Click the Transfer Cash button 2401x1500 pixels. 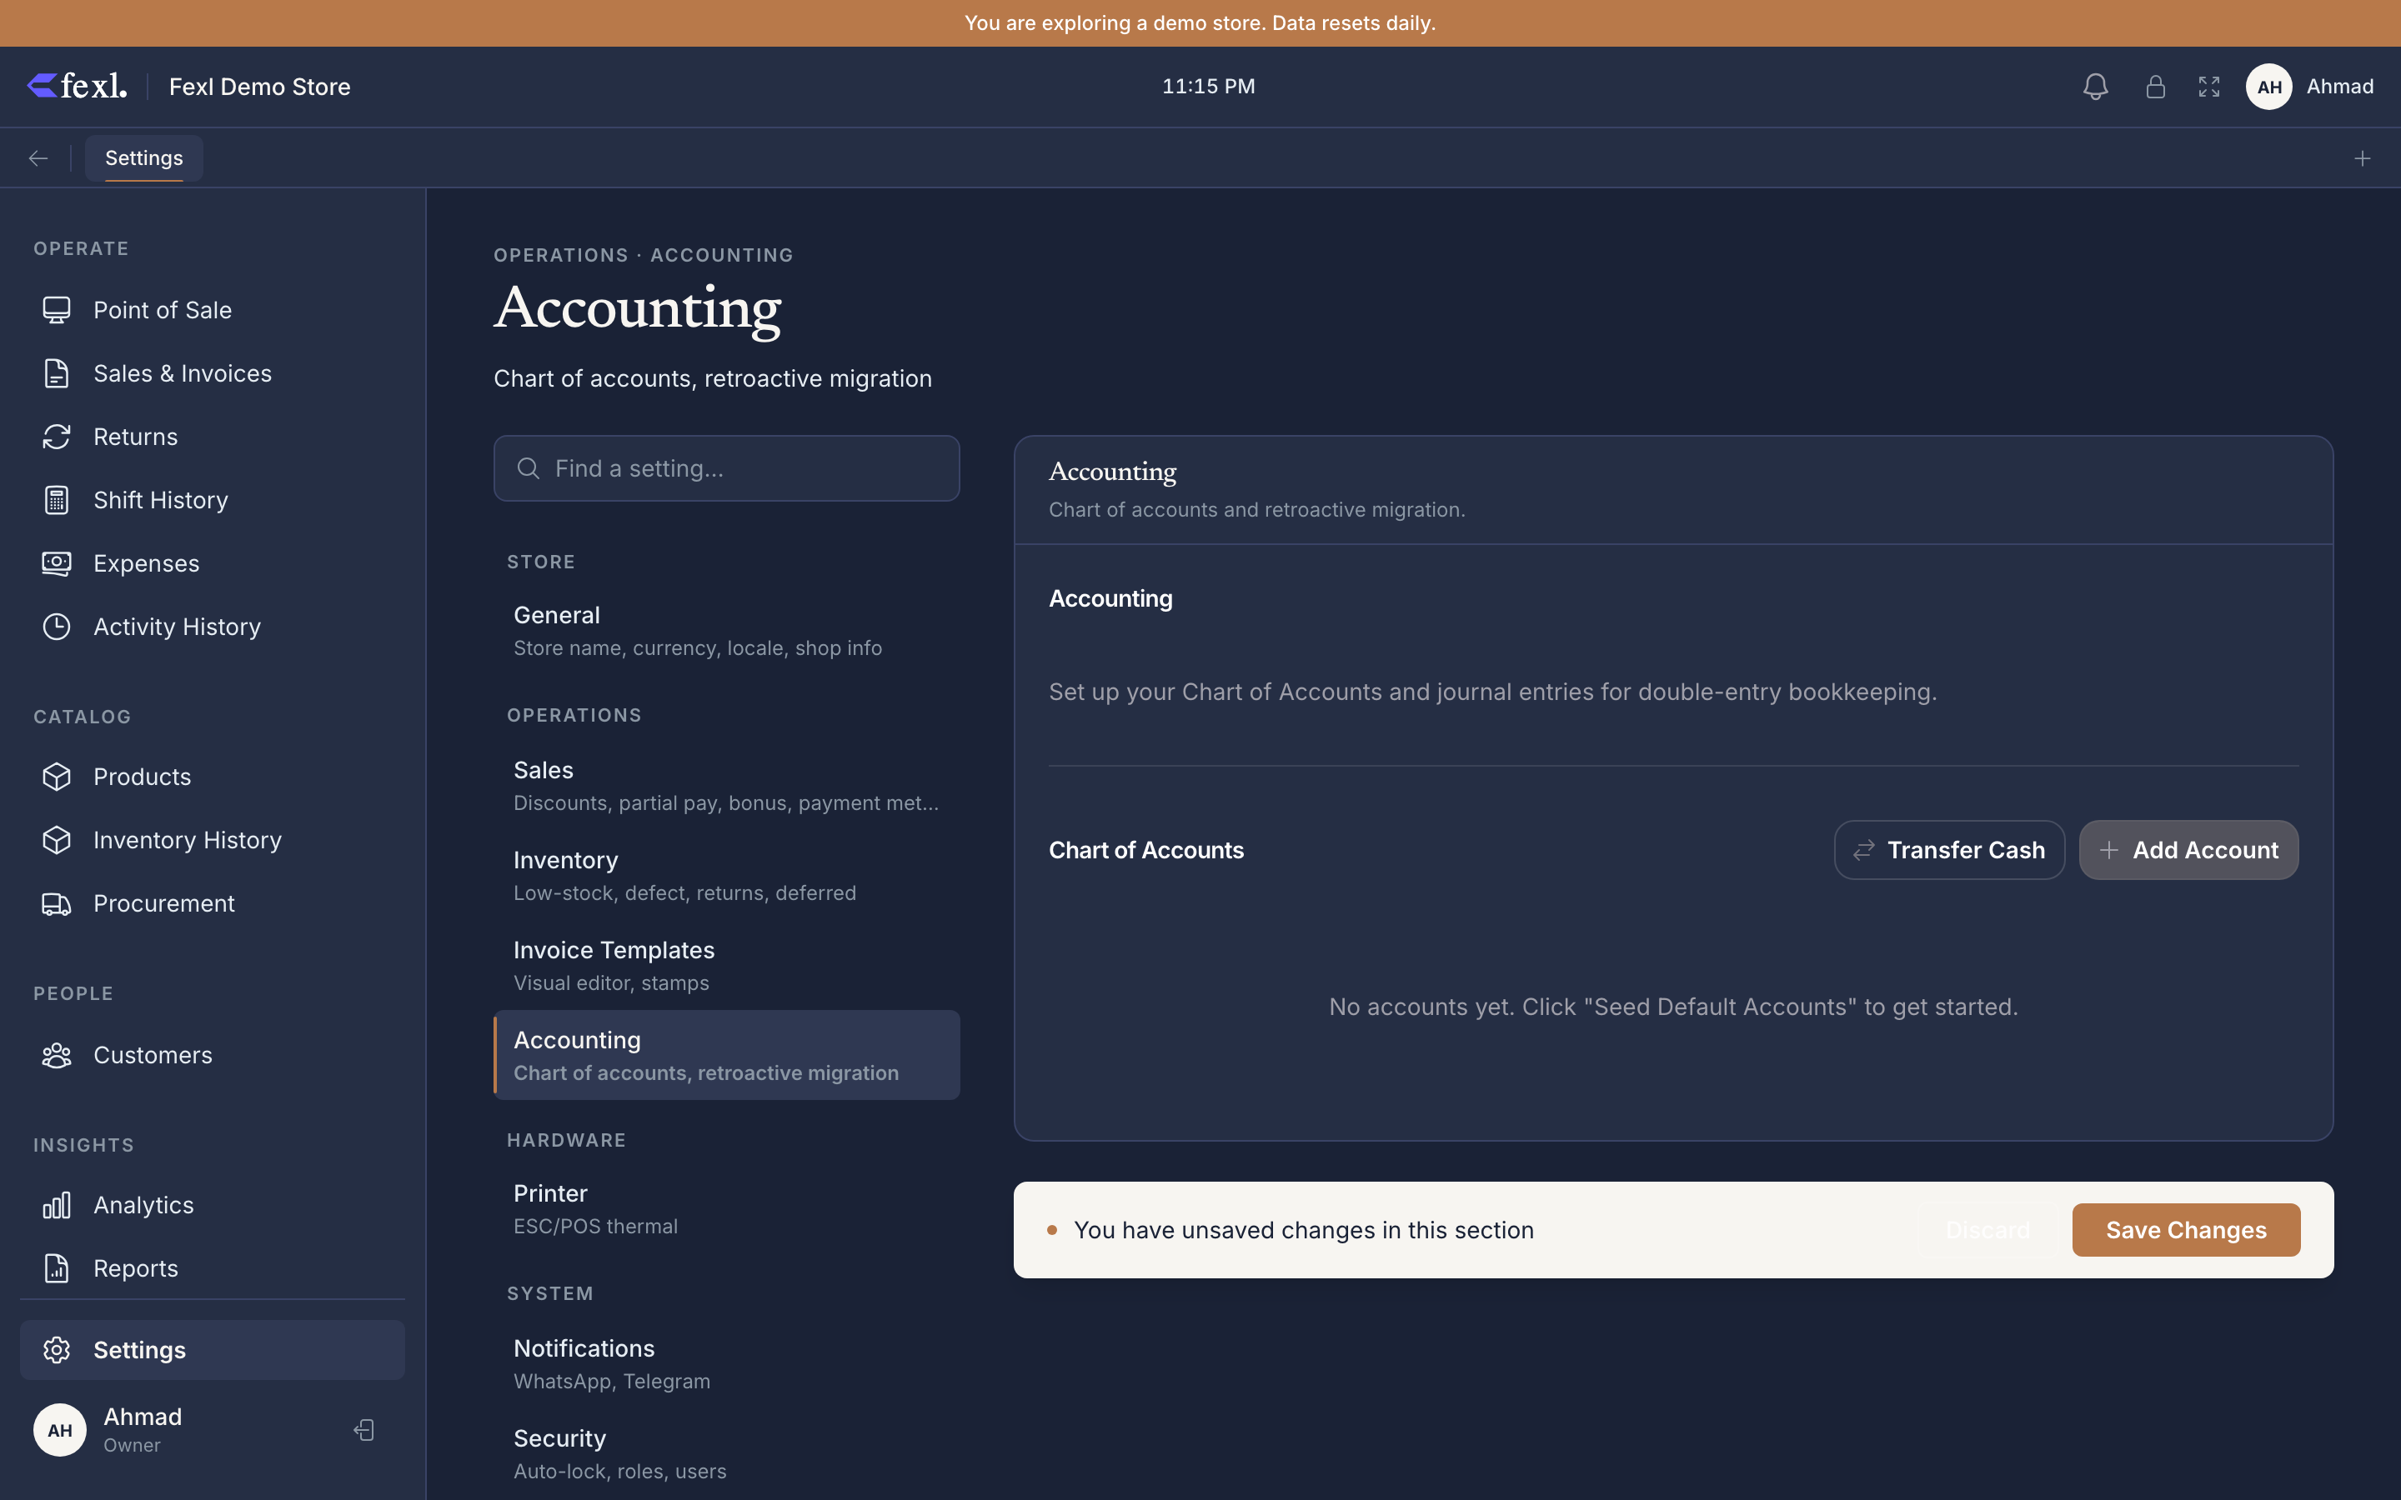tap(1948, 850)
